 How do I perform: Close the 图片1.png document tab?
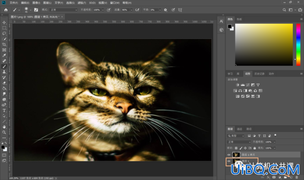[62, 17]
